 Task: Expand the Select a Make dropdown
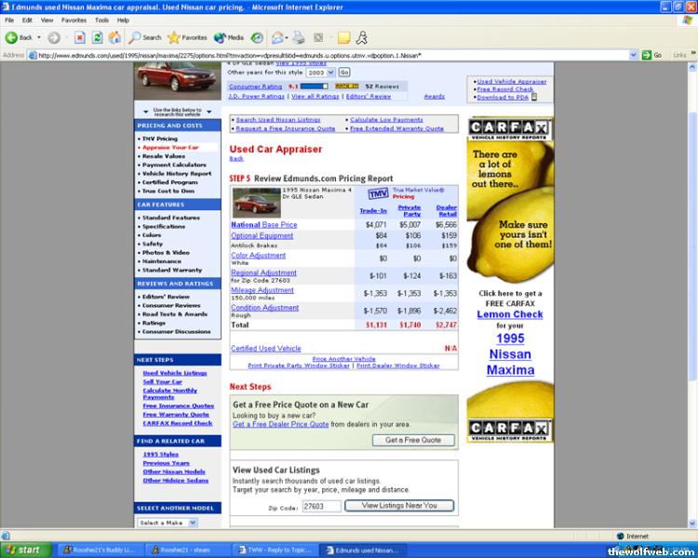167,523
